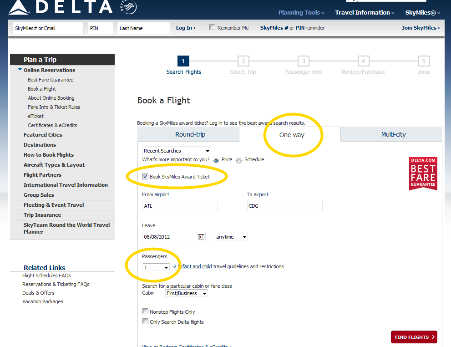Screen dimensions: 451x347
Task: Collapse the Online Reservations arrow in the sidebar
Action: 20,70
